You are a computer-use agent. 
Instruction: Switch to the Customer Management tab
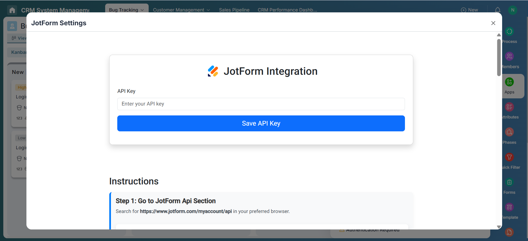179,10
